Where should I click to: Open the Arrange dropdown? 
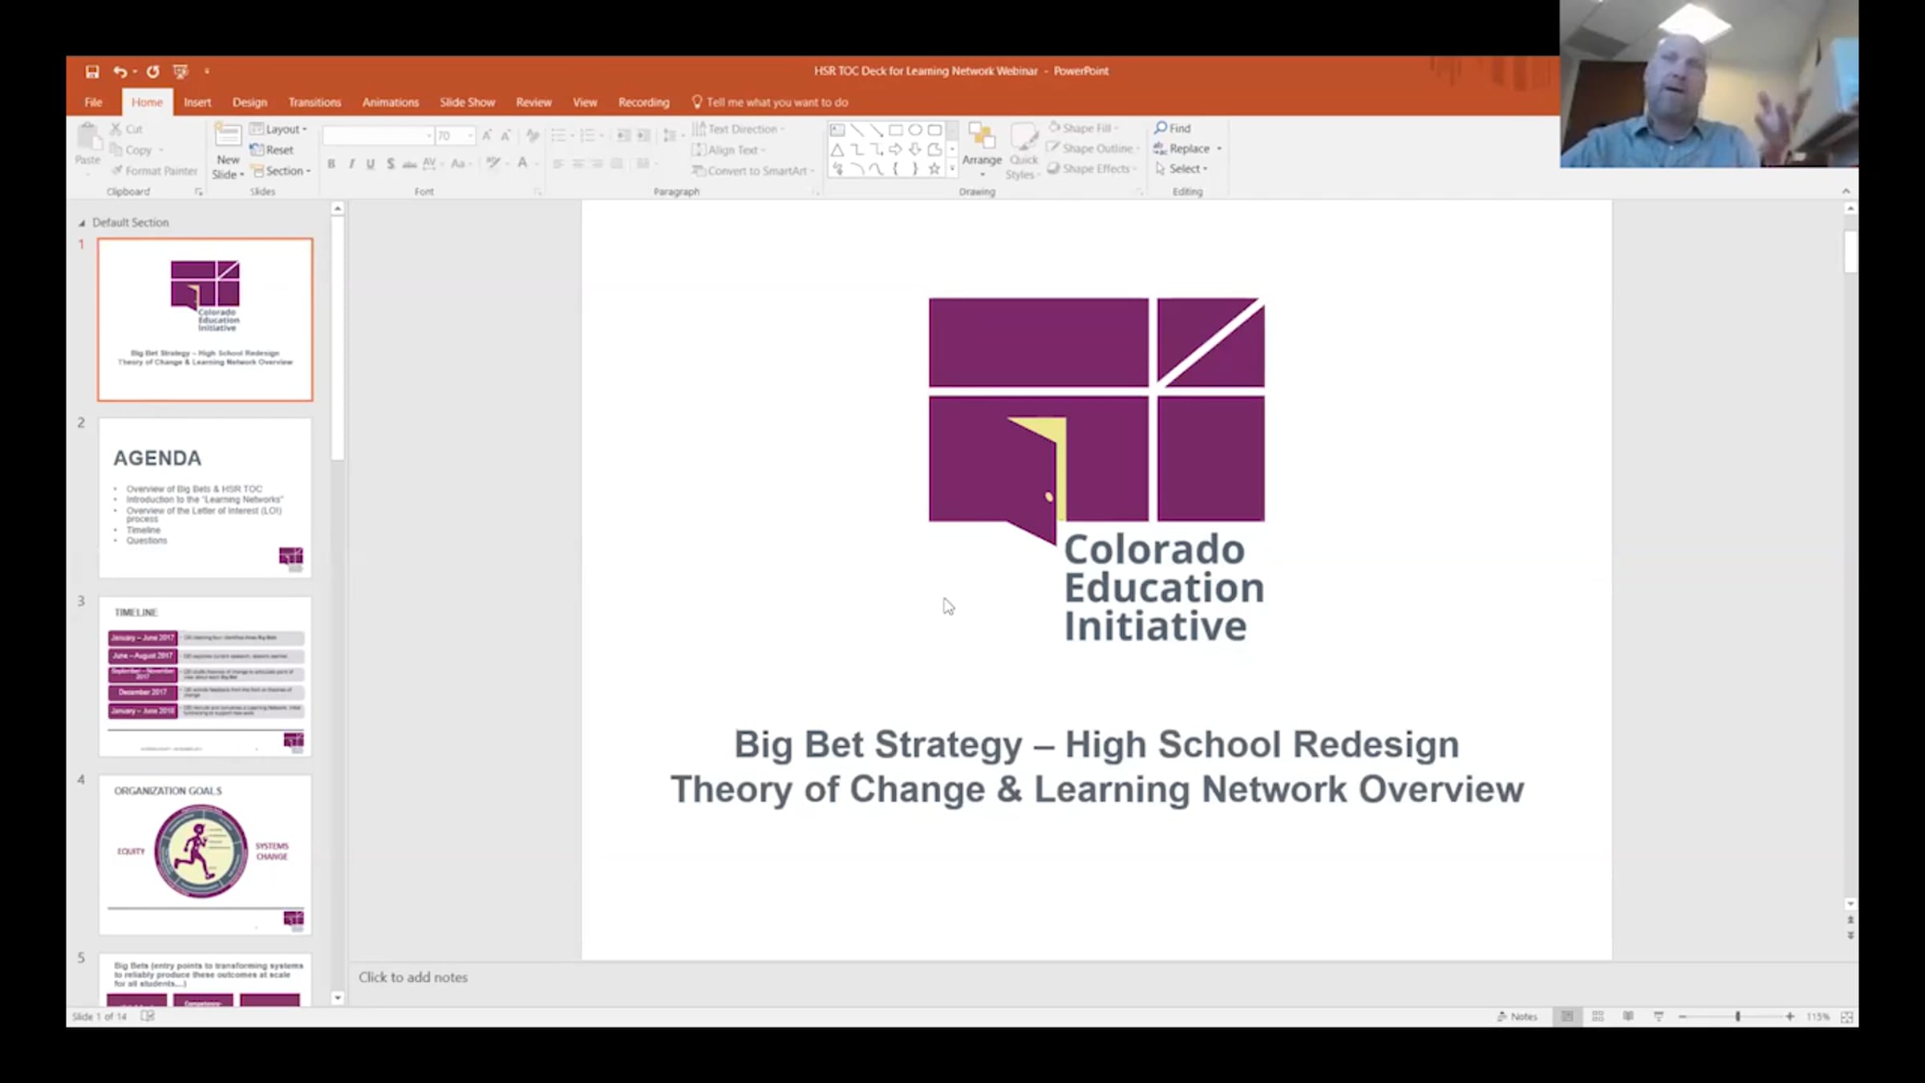(982, 150)
